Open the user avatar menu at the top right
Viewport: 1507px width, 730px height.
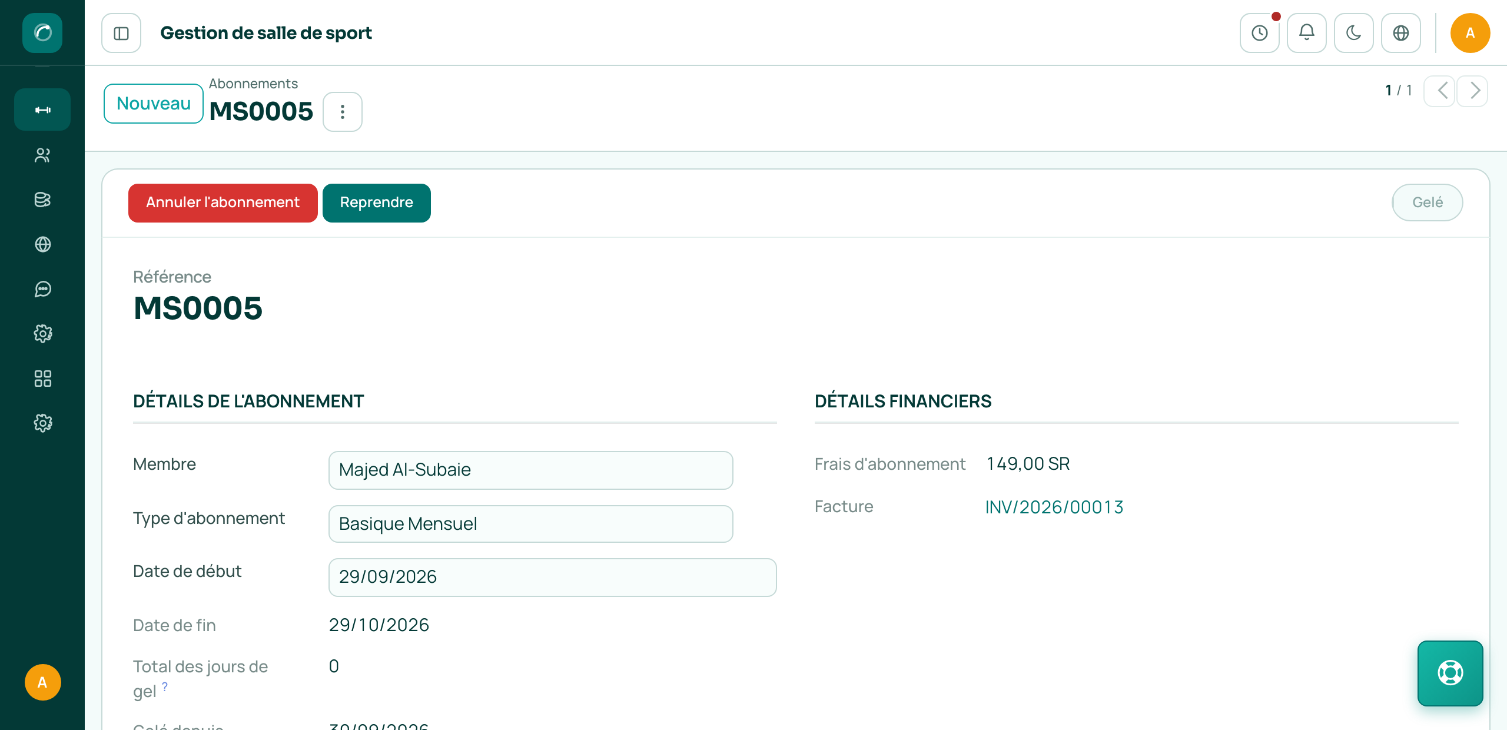[x=1471, y=33]
